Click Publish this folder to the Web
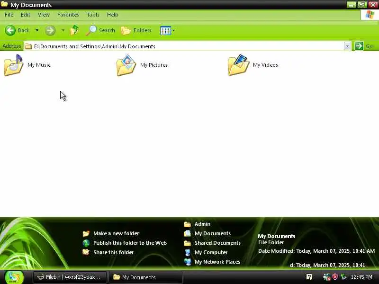The image size is (379, 284). (x=130, y=243)
